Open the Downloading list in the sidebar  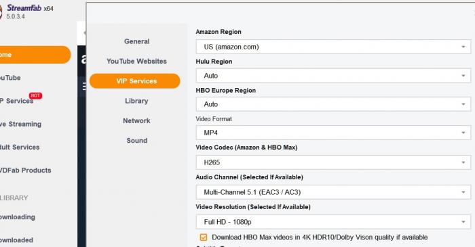17,217
